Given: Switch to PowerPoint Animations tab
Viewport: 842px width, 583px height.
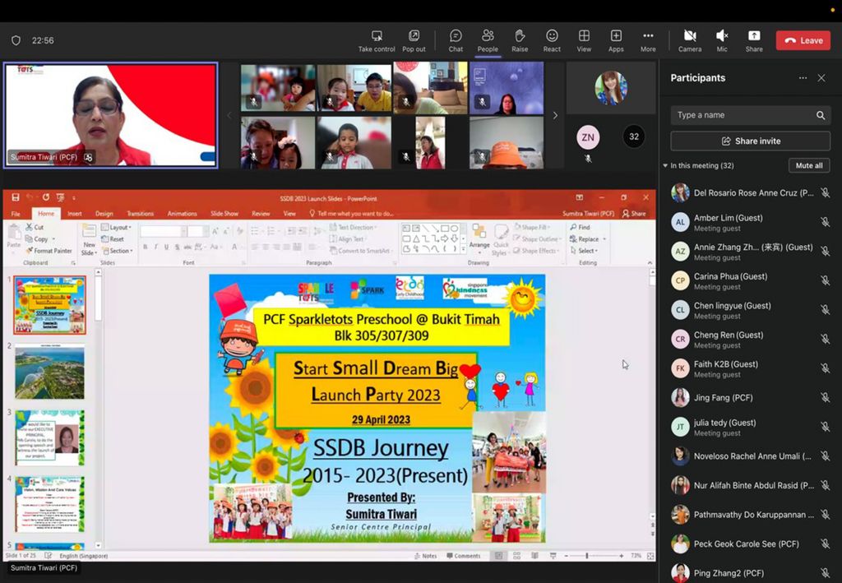Looking at the screenshot, I should [x=182, y=214].
